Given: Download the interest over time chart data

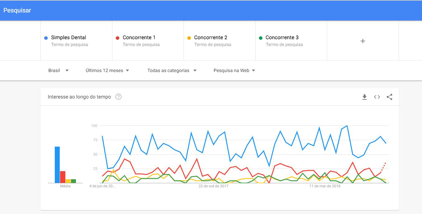Looking at the screenshot, I should point(364,97).
